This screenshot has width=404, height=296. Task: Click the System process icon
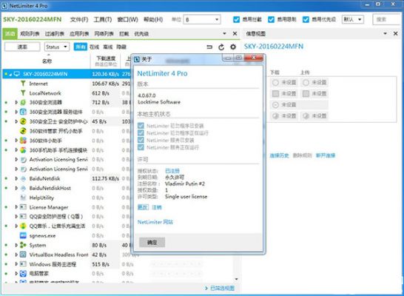click(23, 245)
